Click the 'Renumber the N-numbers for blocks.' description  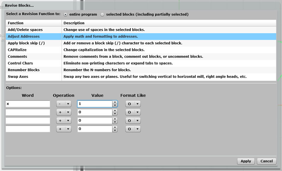pyautogui.click(x=97, y=70)
